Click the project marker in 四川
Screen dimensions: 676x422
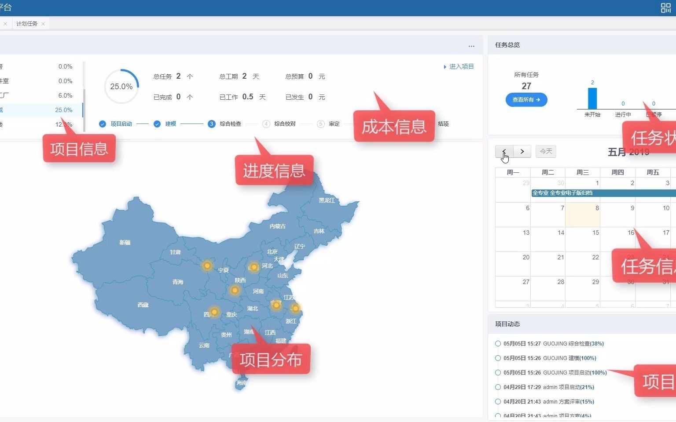click(214, 312)
